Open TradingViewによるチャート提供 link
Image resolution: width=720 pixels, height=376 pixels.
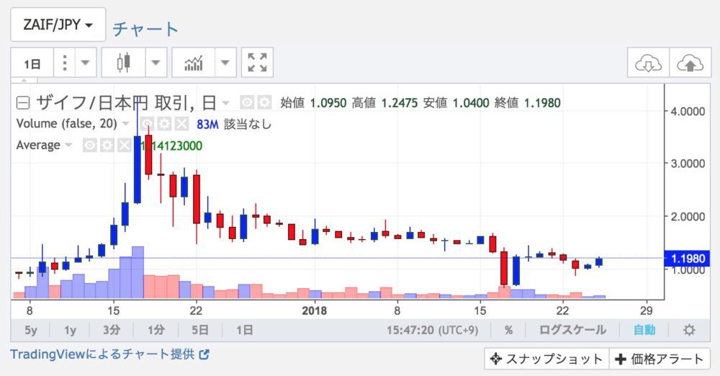click(110, 354)
